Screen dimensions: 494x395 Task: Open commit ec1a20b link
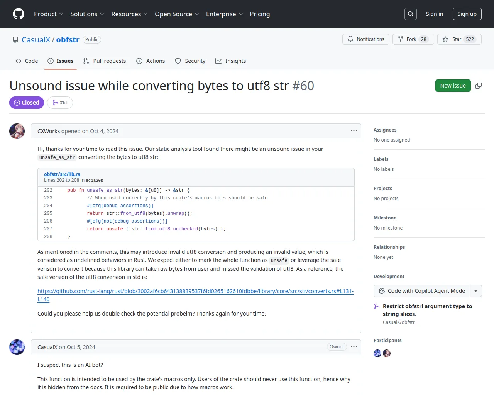pos(95,180)
